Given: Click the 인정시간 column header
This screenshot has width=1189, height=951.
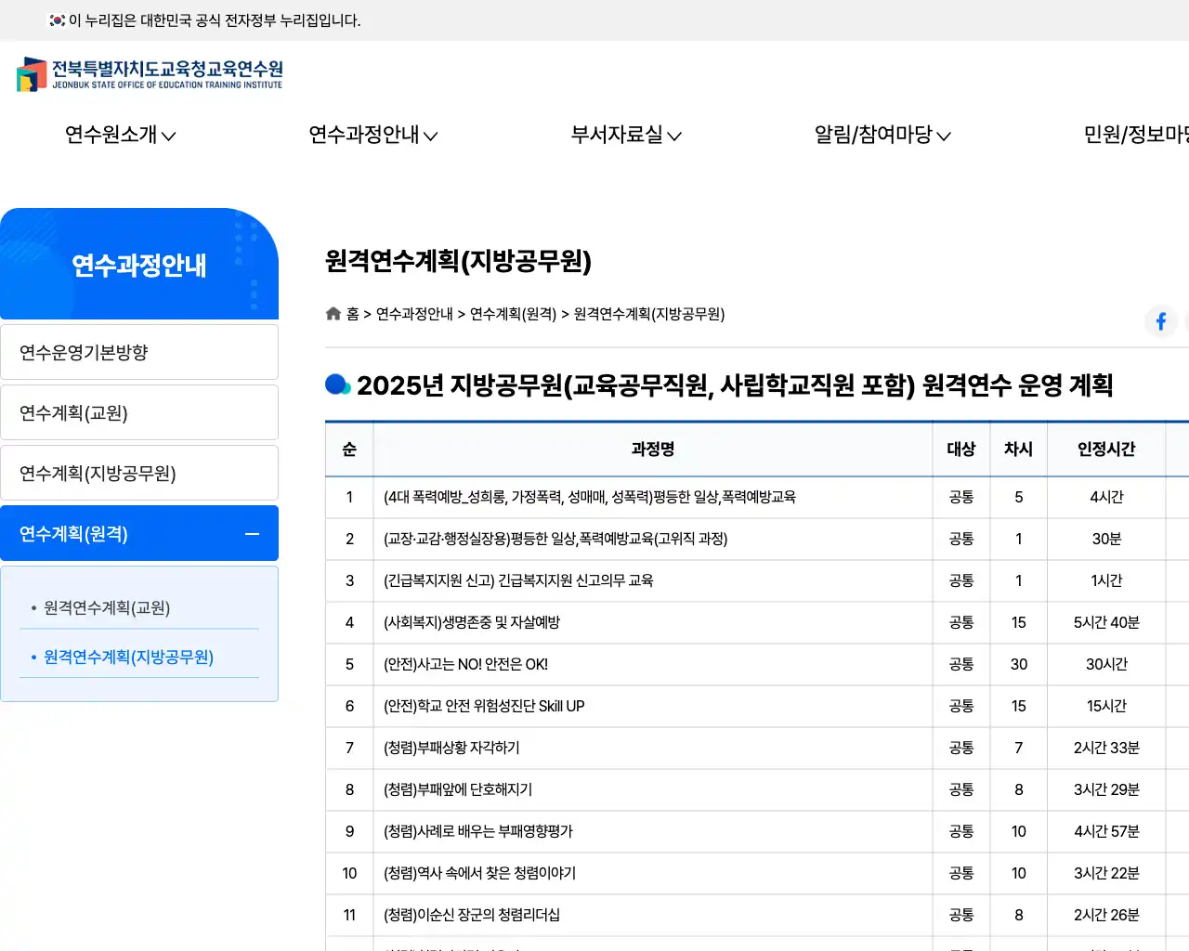Looking at the screenshot, I should pyautogui.click(x=1106, y=449).
